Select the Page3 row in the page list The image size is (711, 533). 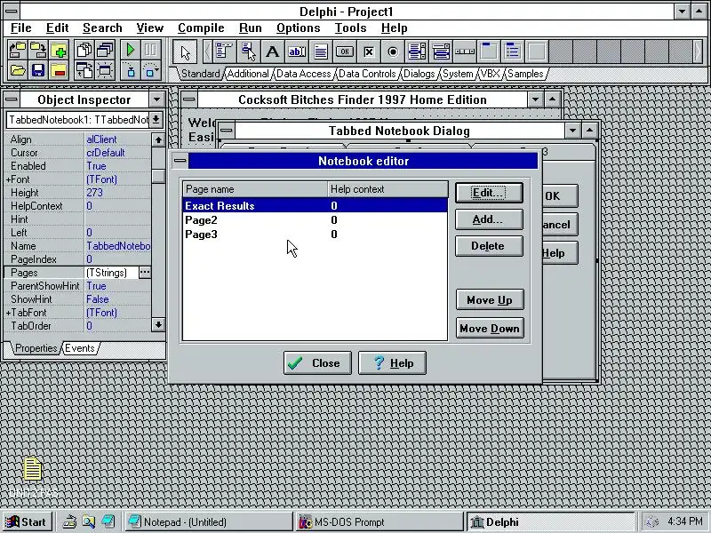pos(315,235)
